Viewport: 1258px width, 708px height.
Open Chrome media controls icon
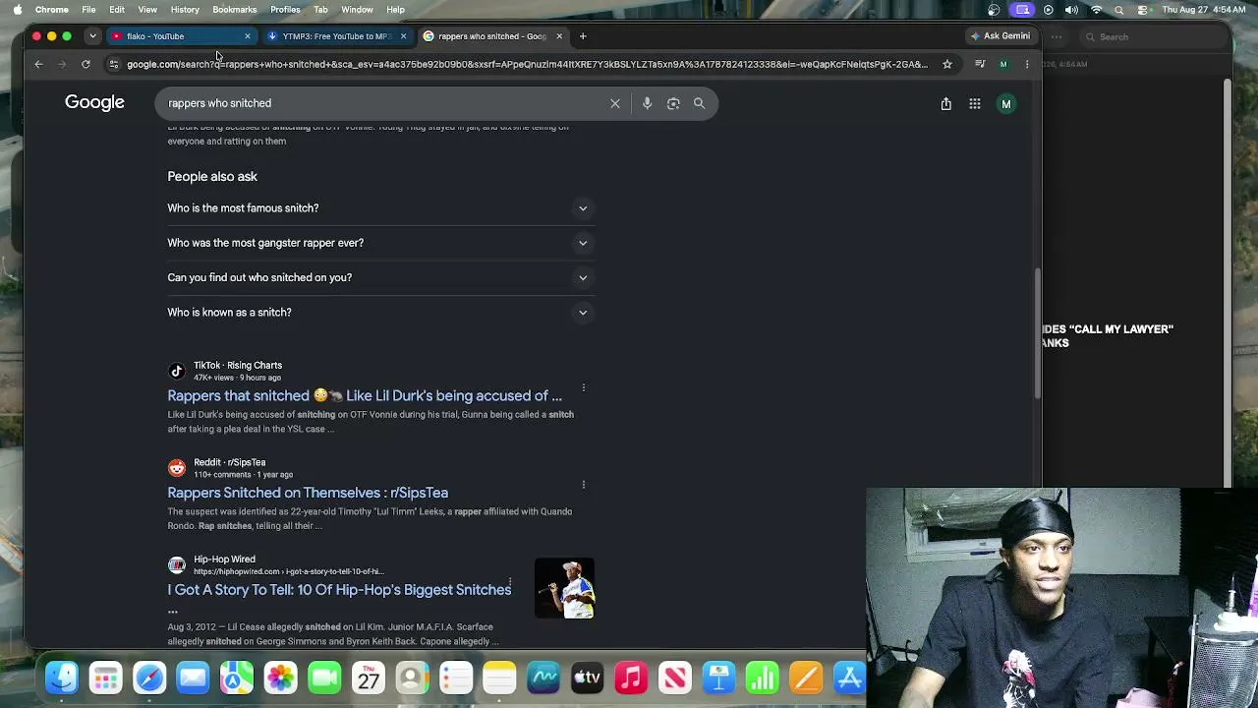[980, 64]
